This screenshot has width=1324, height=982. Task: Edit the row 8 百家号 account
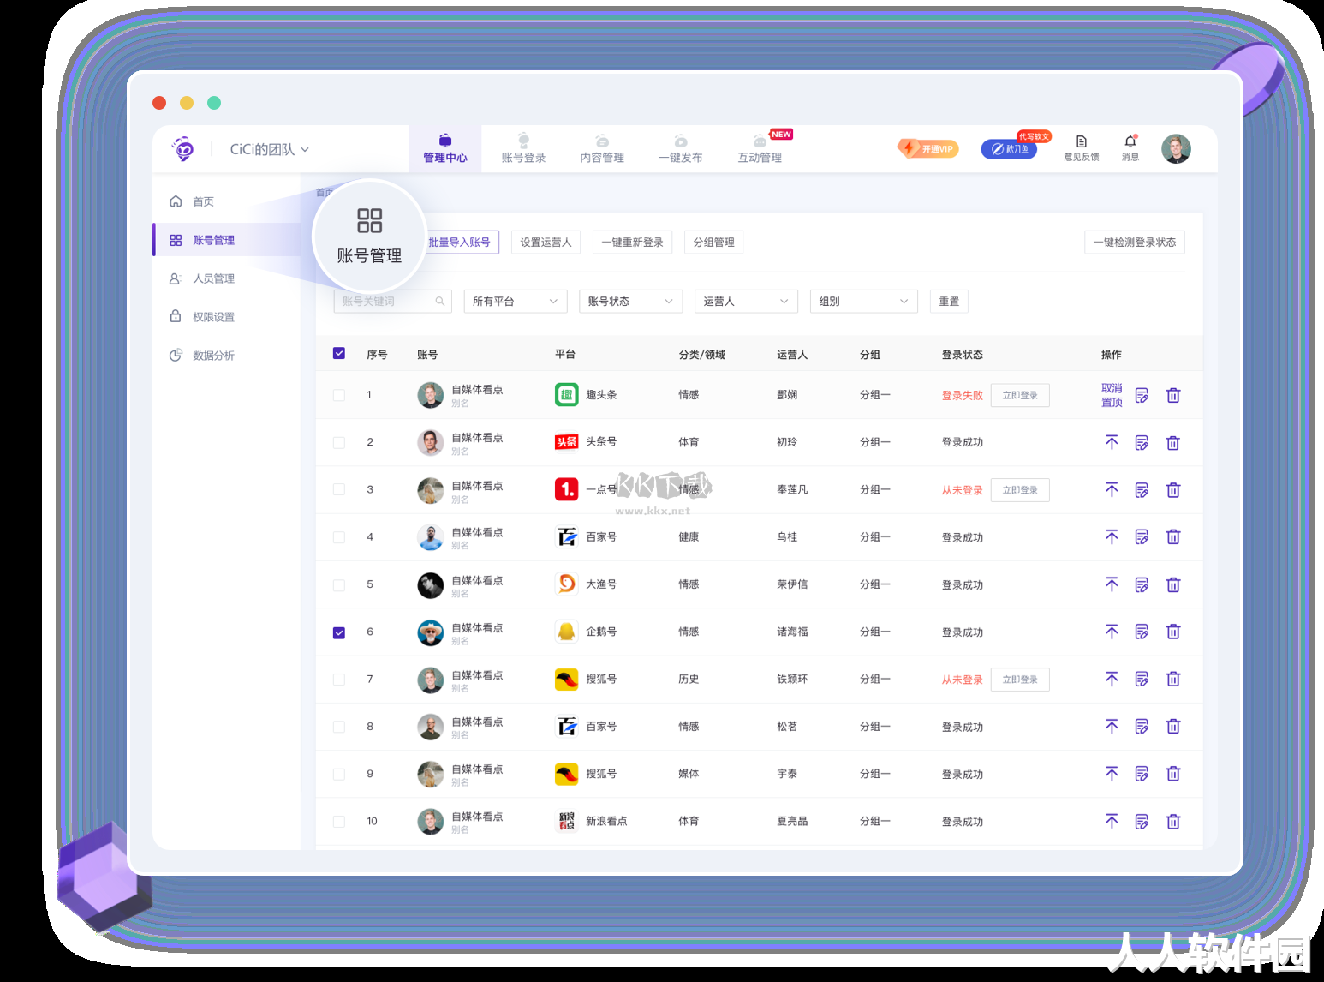[1142, 726]
